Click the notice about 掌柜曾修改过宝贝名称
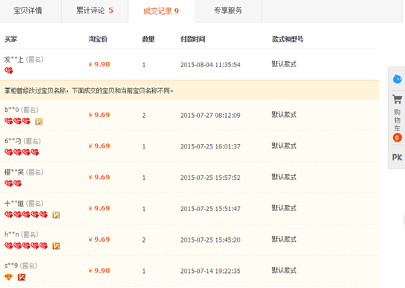The height and width of the screenshot is (288, 405). pos(89,91)
